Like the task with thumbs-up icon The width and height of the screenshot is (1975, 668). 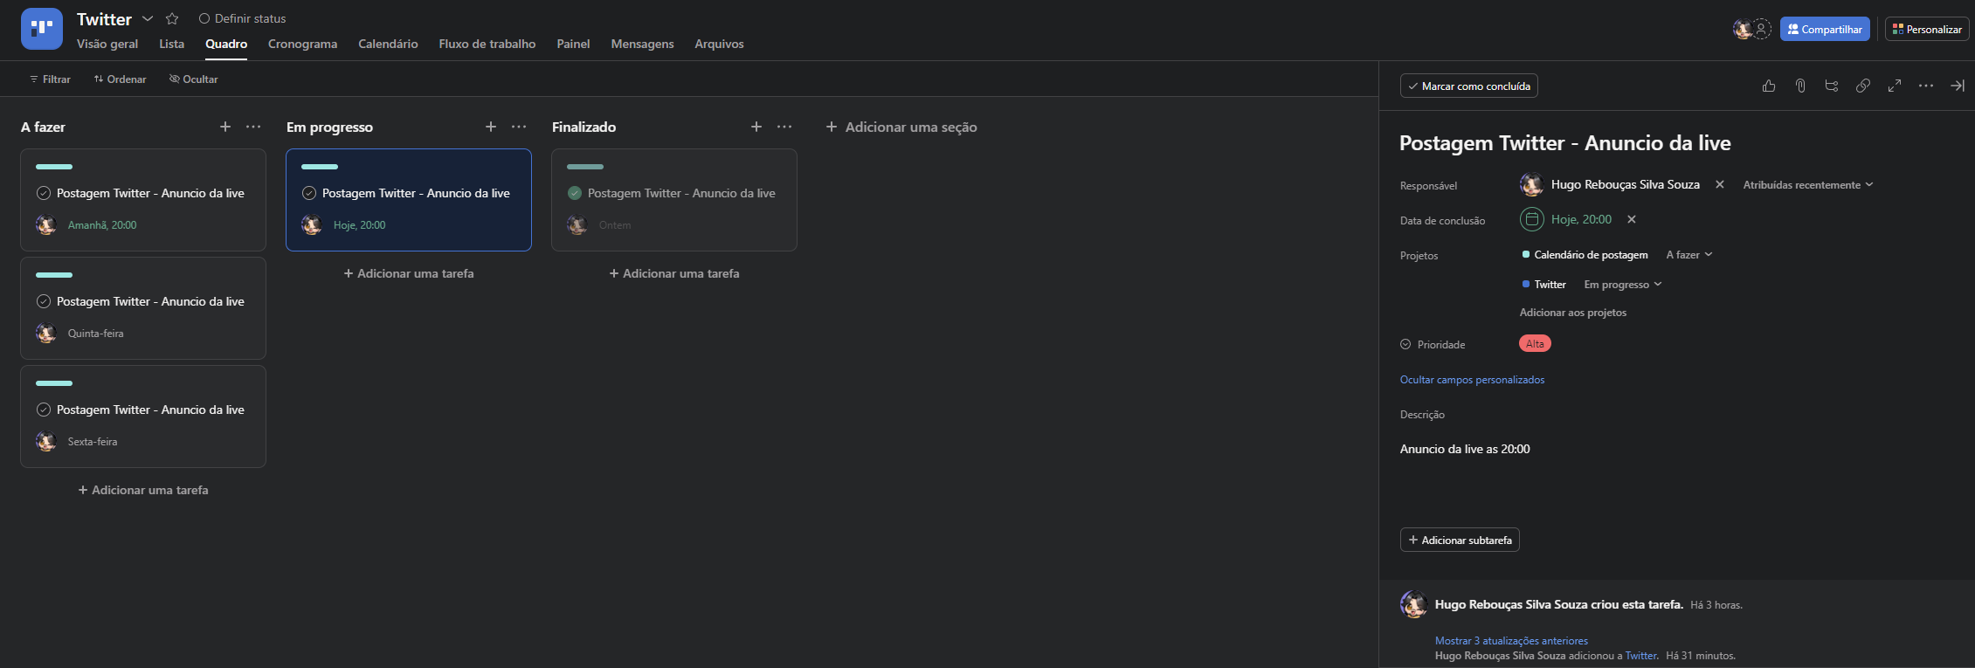pyautogui.click(x=1769, y=86)
